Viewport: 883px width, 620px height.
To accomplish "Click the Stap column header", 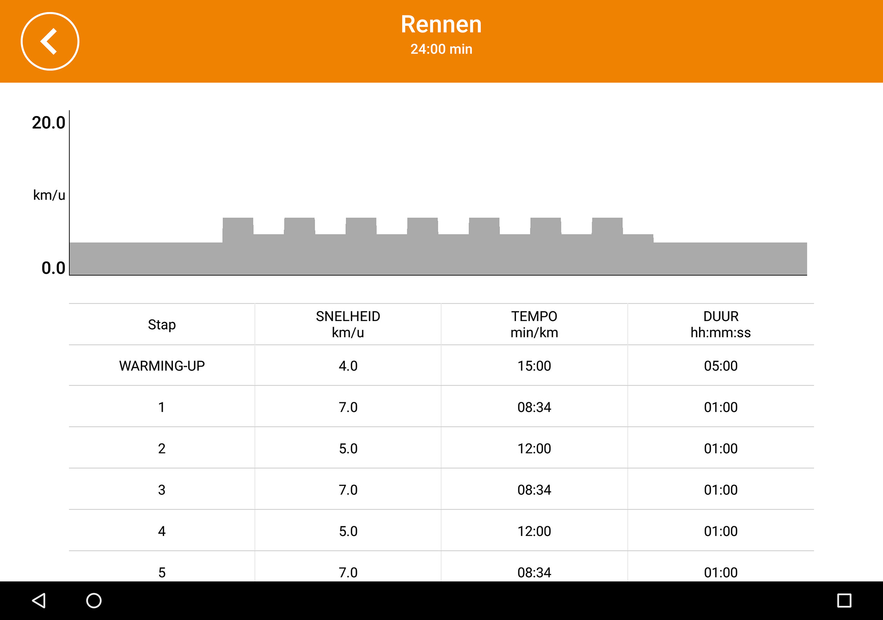I will pos(161,325).
